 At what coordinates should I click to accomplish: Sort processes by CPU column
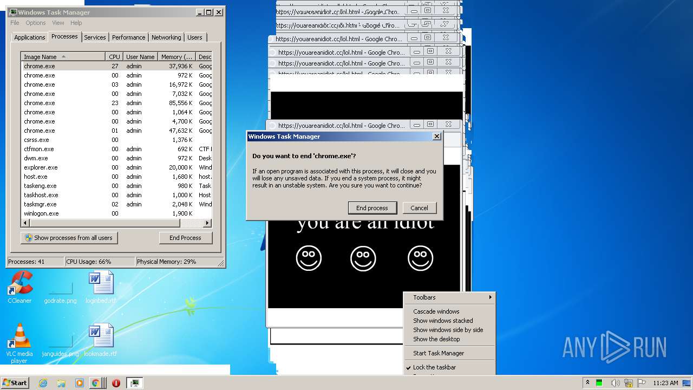pos(114,57)
